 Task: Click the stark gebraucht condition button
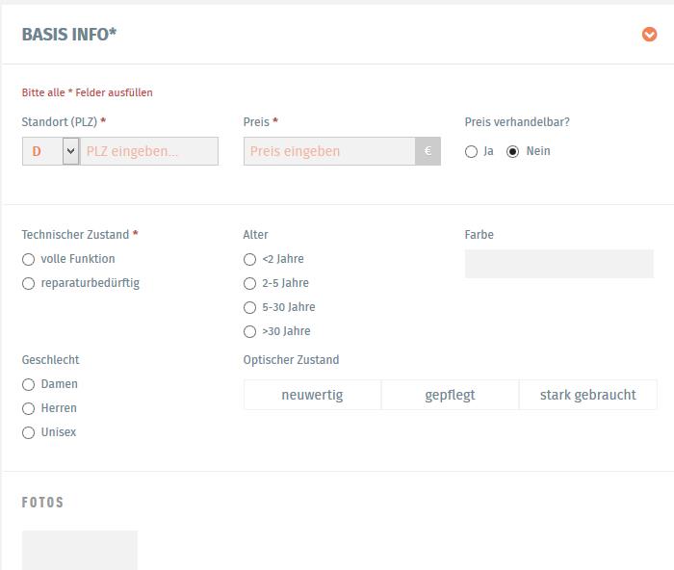(x=588, y=395)
